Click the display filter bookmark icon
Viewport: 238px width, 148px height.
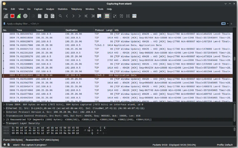pyautogui.click(x=5, y=24)
